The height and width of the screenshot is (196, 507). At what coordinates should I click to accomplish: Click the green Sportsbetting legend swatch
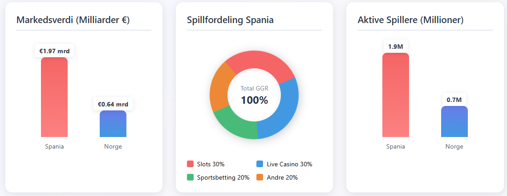(x=190, y=177)
